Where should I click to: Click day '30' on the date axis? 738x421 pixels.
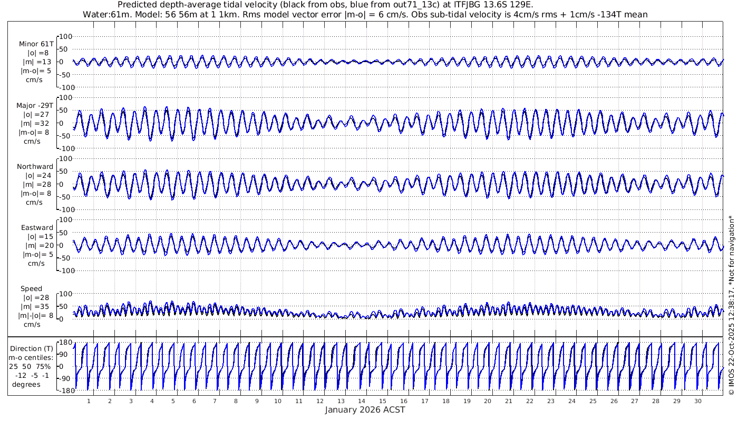(698, 401)
